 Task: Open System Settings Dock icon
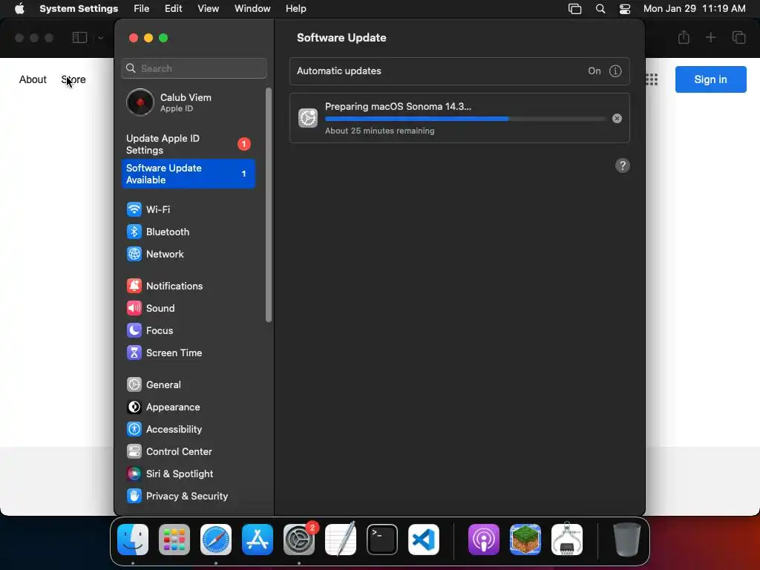click(x=299, y=540)
